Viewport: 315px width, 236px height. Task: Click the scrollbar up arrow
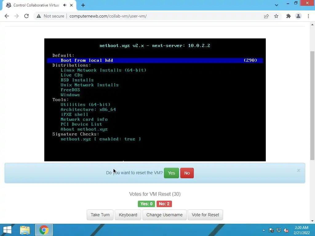[312, 25]
